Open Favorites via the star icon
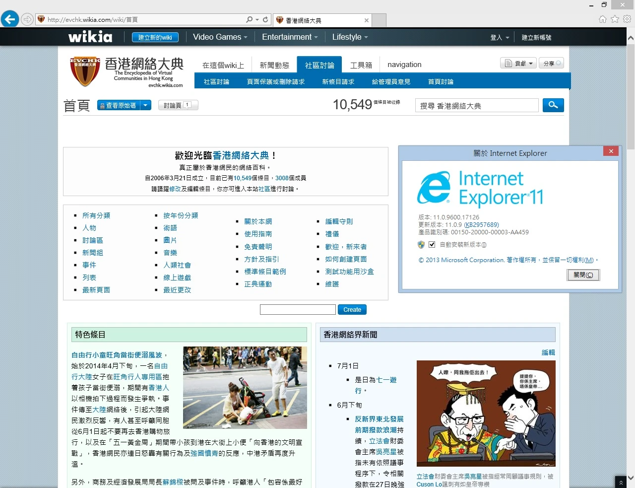 (615, 19)
